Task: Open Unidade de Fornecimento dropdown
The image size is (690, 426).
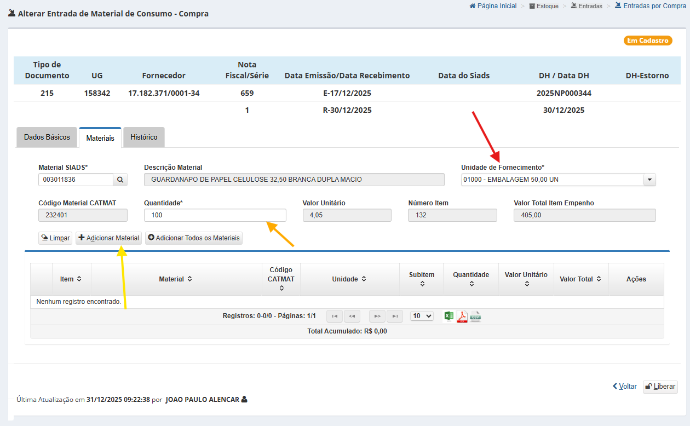Action: 649,180
